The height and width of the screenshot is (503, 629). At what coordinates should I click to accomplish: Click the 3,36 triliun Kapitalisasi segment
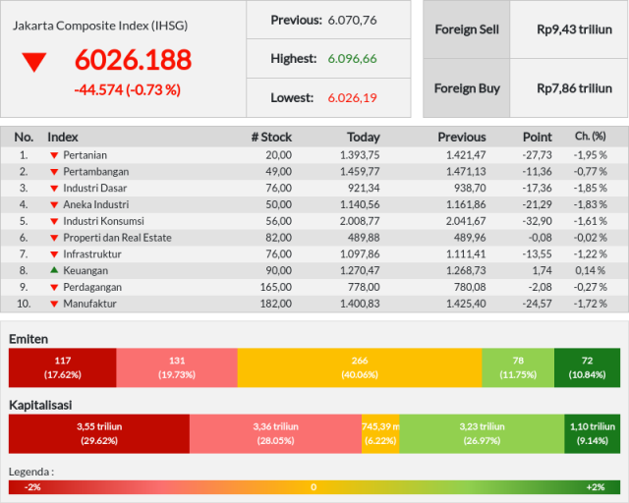coord(275,433)
